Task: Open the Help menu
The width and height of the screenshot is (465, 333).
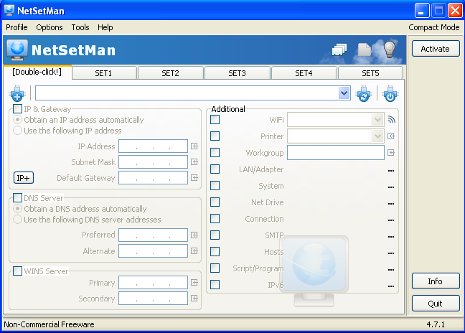Action: pyautogui.click(x=105, y=27)
